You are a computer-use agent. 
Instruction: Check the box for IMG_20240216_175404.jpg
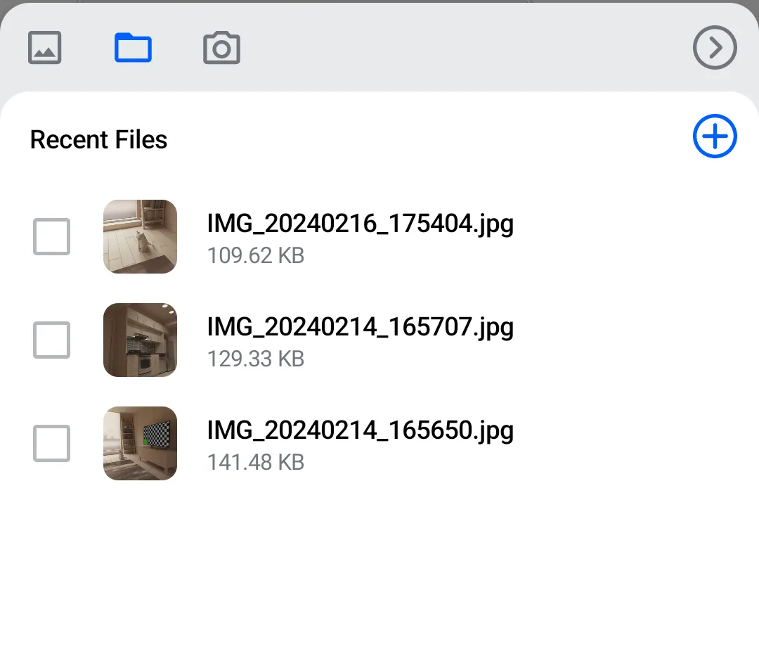[x=51, y=236]
